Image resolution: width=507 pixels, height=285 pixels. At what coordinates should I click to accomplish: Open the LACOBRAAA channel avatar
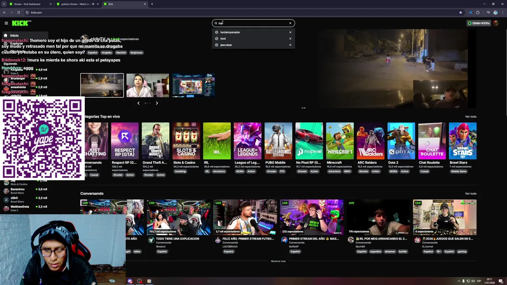tap(217, 240)
